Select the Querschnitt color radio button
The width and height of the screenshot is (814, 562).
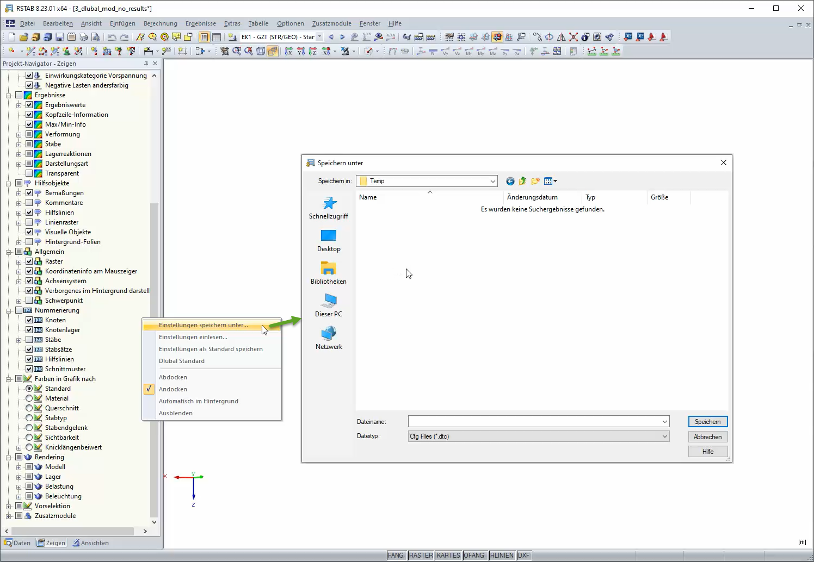click(x=29, y=408)
